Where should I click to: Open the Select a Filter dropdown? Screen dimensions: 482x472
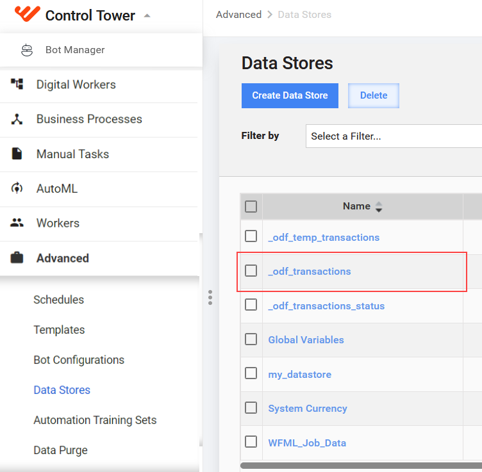[x=394, y=136]
